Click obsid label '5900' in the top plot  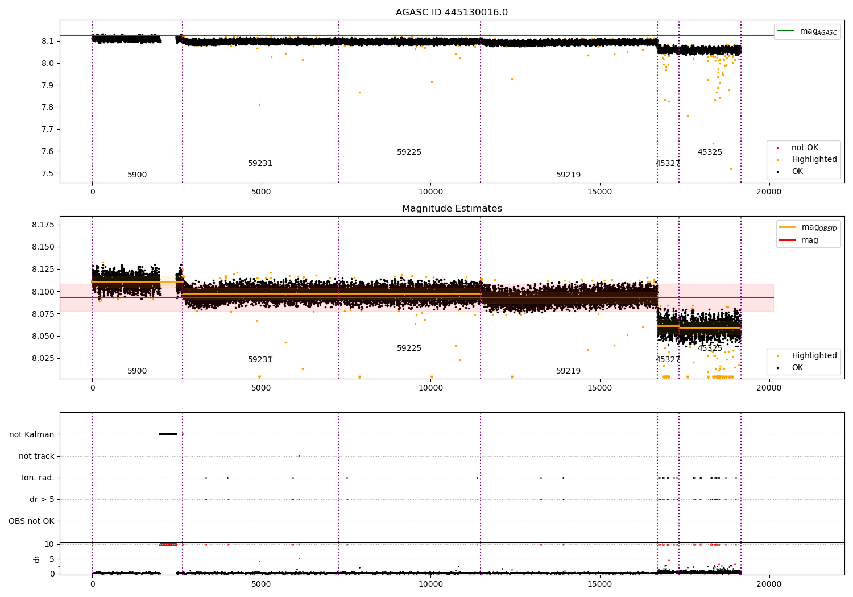coord(137,175)
